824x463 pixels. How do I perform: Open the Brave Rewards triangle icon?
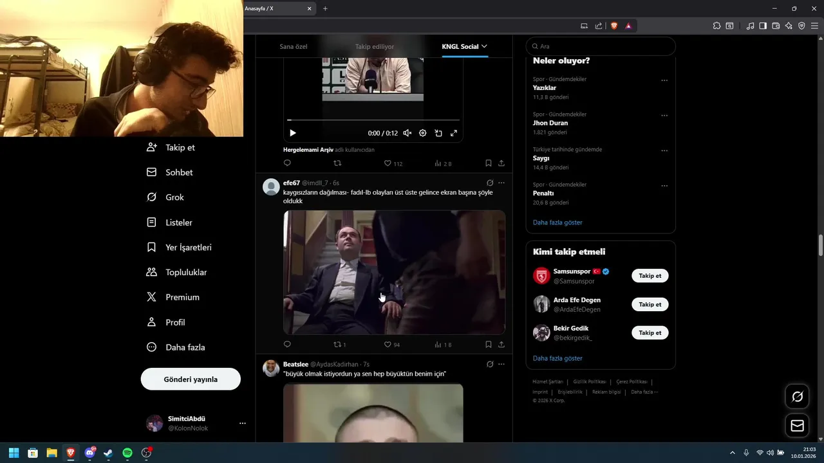point(628,26)
